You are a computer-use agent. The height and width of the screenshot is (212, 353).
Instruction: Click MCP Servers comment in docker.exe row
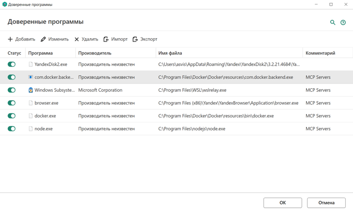pos(318,116)
